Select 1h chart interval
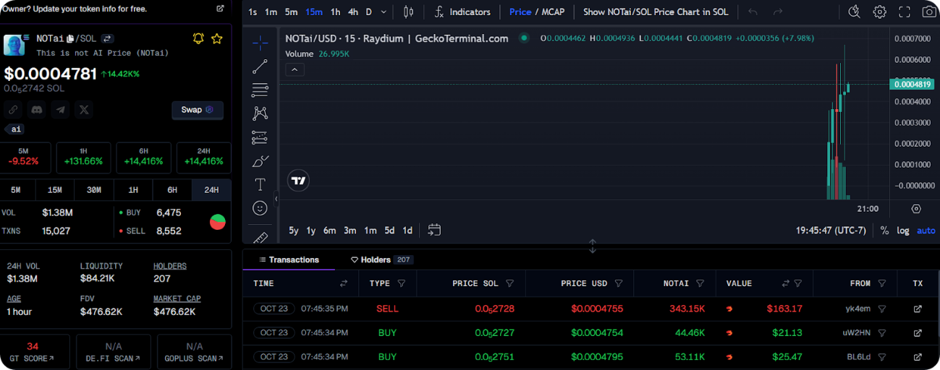Viewport: 940px width, 370px height. tap(336, 12)
